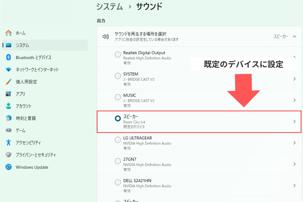Screen dimensions: 303x202
Task: Click the personalization paintbrush icon
Action: (x=9, y=82)
